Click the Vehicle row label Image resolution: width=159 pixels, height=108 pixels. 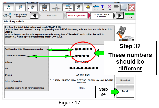tap(9, 62)
